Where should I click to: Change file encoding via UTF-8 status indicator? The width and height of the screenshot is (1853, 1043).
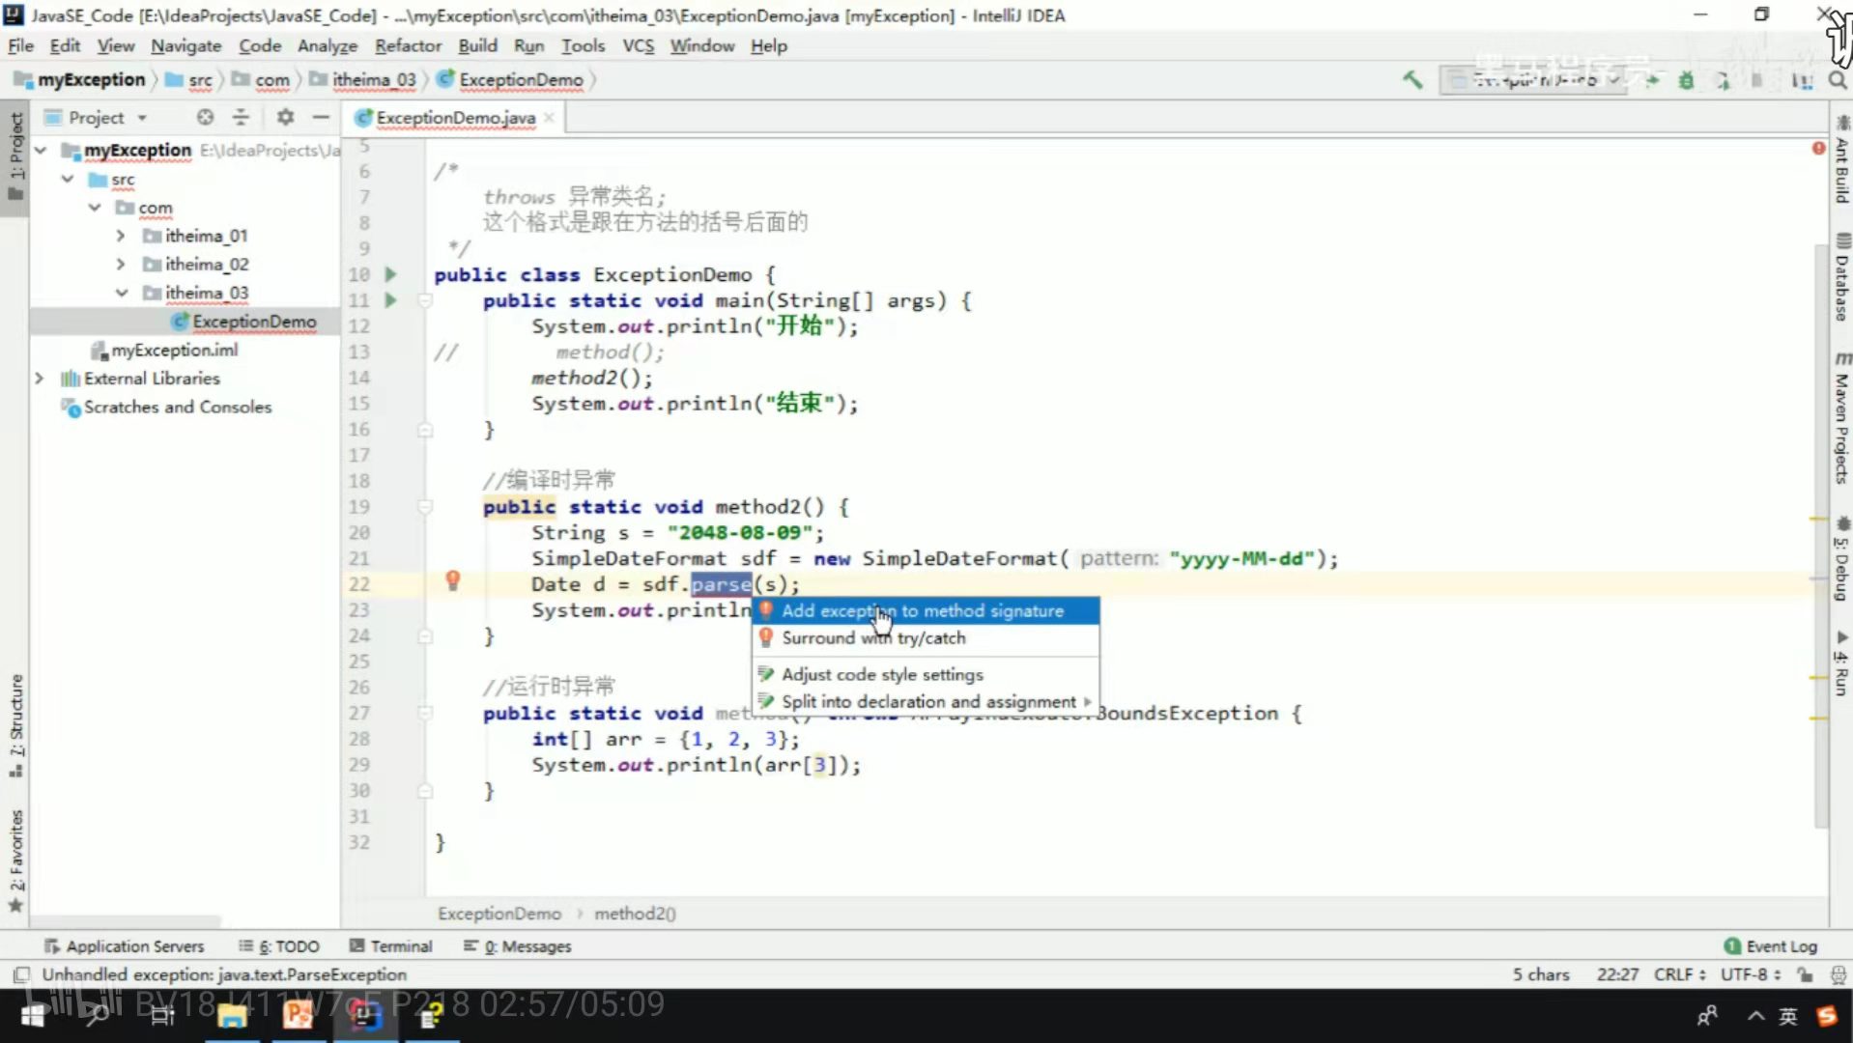coord(1747,974)
